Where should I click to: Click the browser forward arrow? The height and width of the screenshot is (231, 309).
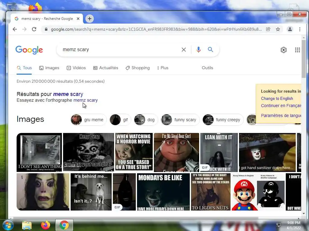(24, 29)
